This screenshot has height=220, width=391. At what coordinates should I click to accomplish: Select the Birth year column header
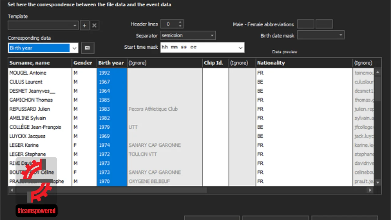112,63
